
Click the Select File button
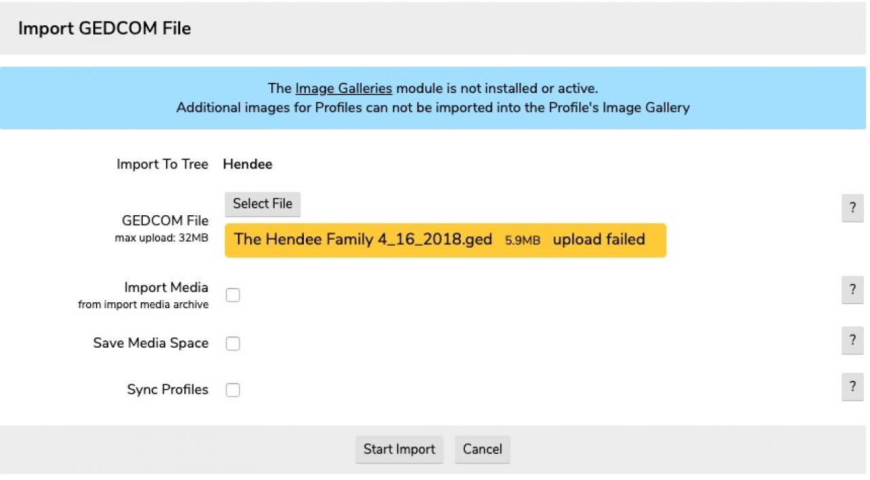click(262, 204)
